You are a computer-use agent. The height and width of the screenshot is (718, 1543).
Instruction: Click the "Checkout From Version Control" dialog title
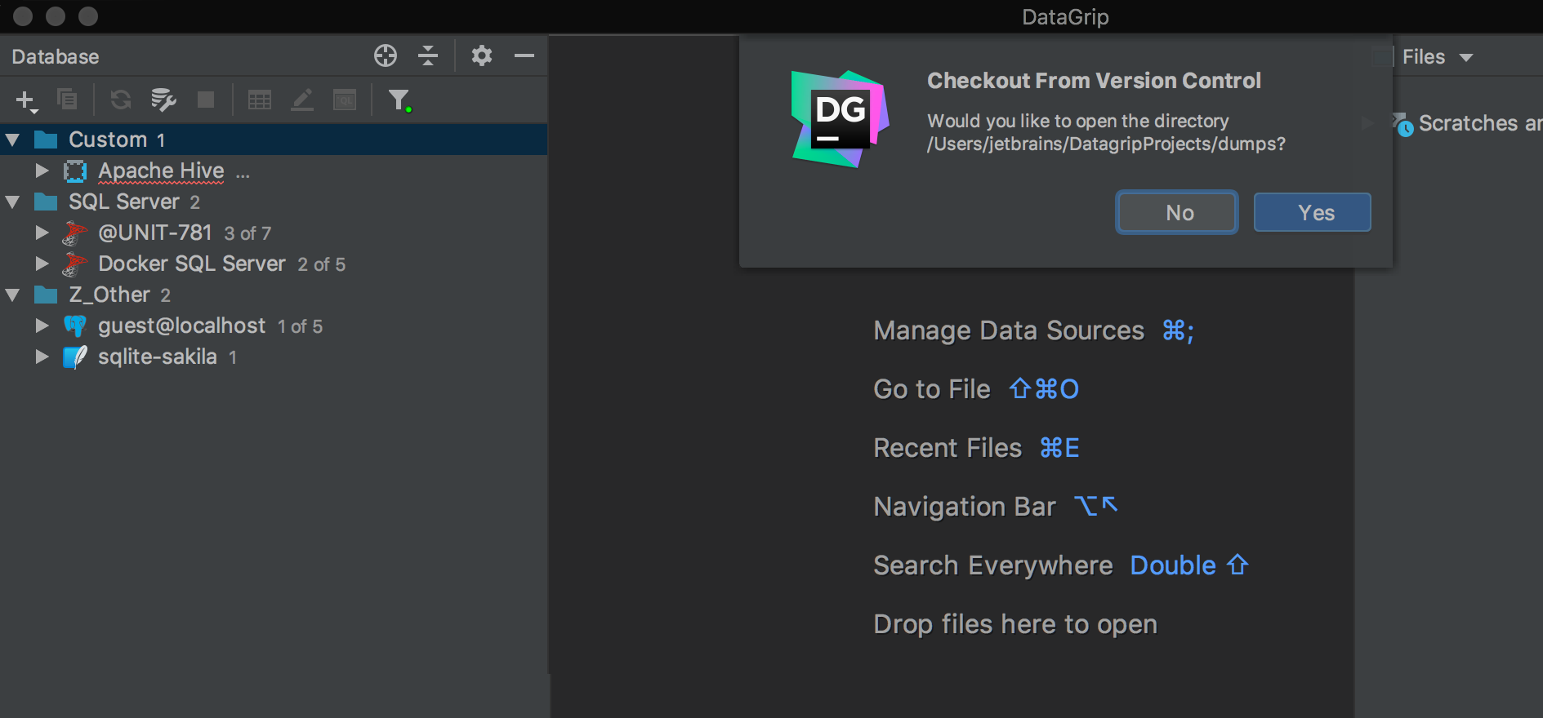coord(1094,81)
